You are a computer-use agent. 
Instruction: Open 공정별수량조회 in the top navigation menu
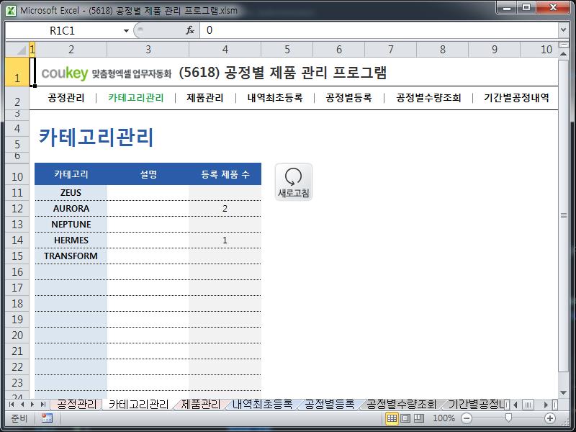tap(428, 98)
